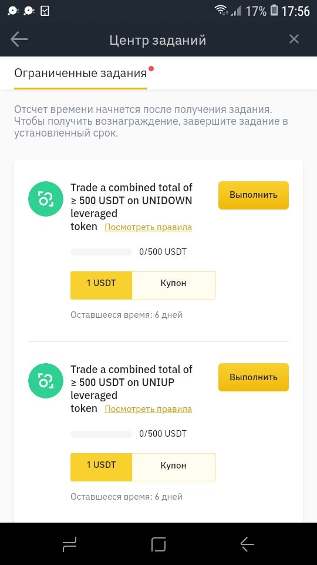317x565 pixels.
Task: Close the task center with X icon
Action: coord(294,39)
